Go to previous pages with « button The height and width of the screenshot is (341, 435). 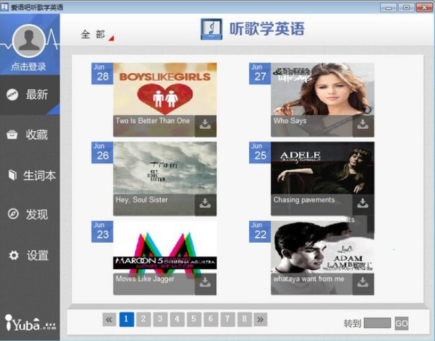point(109,319)
